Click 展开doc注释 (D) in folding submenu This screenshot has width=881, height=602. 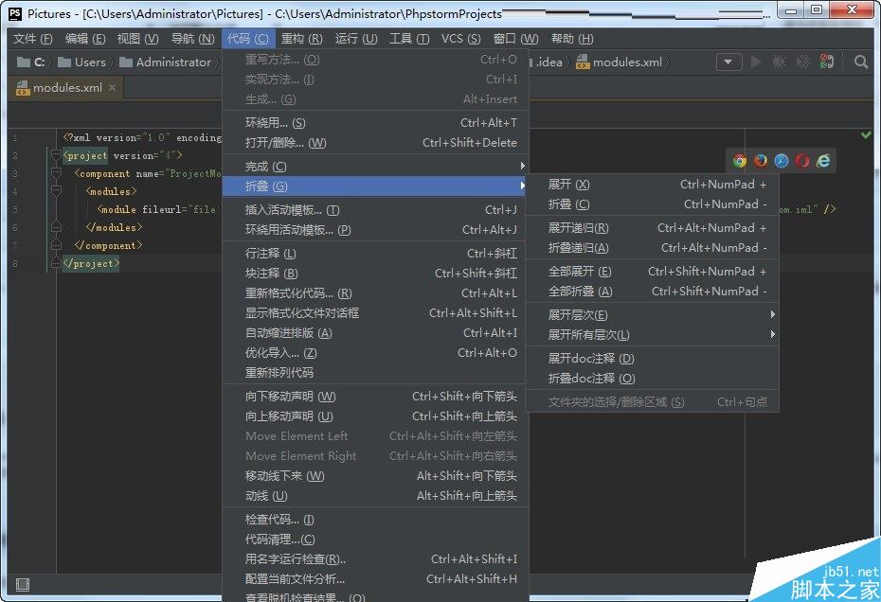tap(653, 359)
